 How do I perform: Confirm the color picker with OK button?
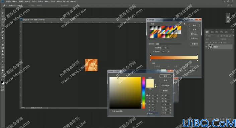165,76
